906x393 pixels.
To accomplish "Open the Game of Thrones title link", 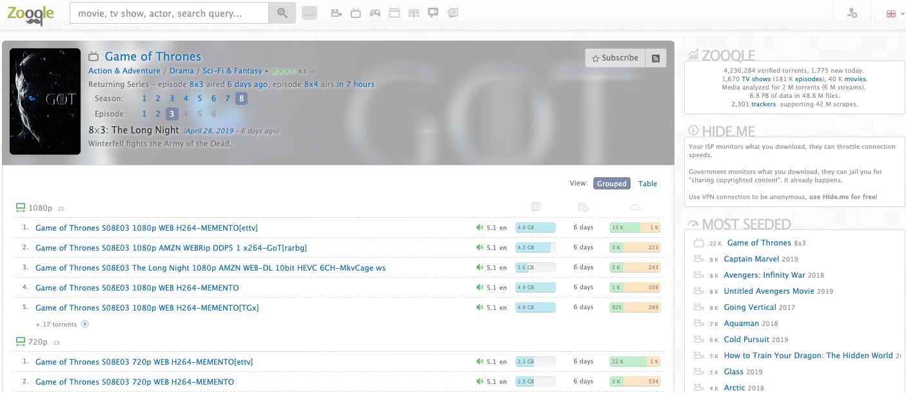I will tap(153, 57).
